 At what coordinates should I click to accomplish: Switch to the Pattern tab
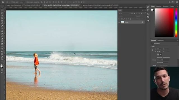coord(172,6)
